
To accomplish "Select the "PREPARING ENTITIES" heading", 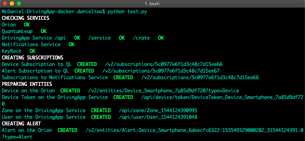I will tap(27, 84).
